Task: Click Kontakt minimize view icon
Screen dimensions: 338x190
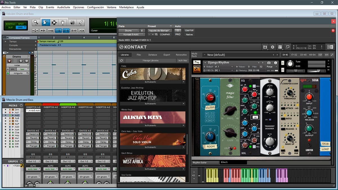Action: [288, 47]
